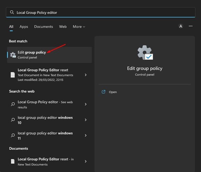This screenshot has width=201, height=172.
Task: Click the account avatar labeled A
Action: 181,26
